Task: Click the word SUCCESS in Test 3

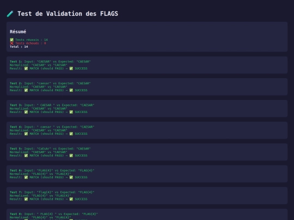Action: coord(81,112)
